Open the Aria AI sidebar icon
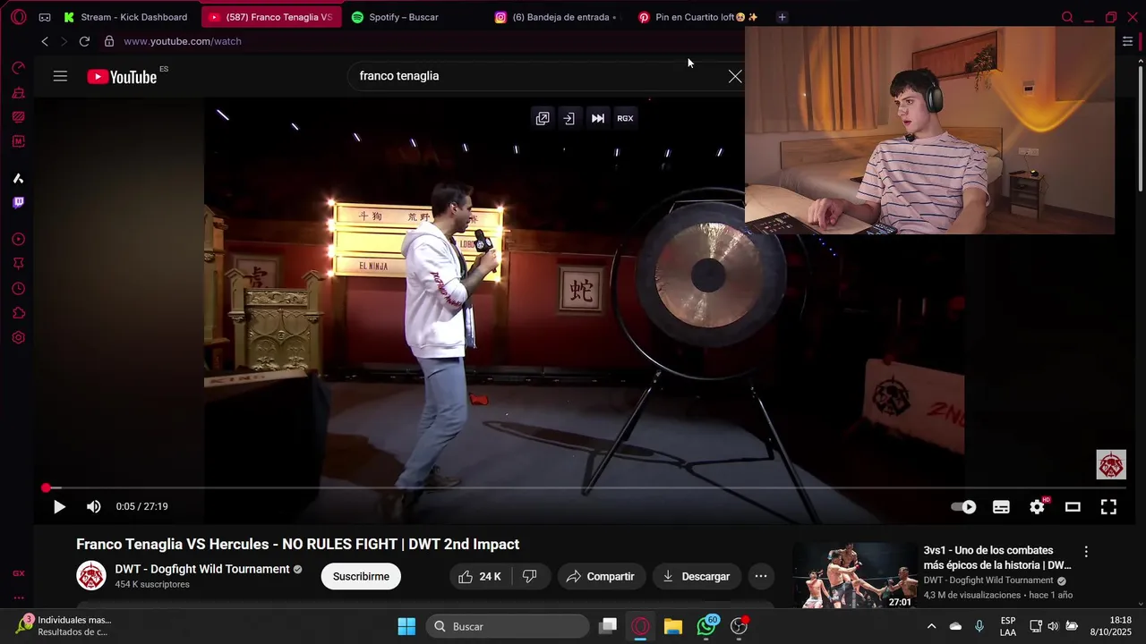The image size is (1146, 644). 18,178
